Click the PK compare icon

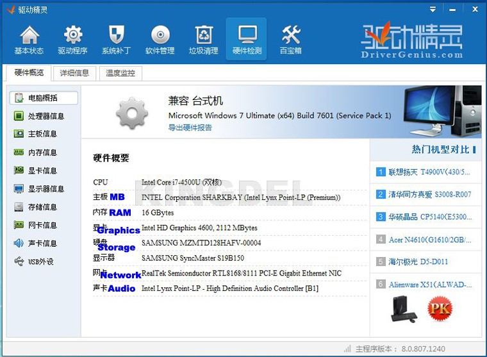(440, 308)
